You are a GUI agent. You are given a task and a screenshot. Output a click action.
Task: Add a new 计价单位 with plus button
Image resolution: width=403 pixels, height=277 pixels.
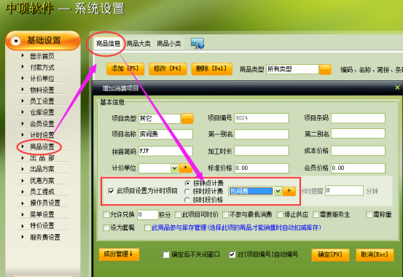point(185,168)
